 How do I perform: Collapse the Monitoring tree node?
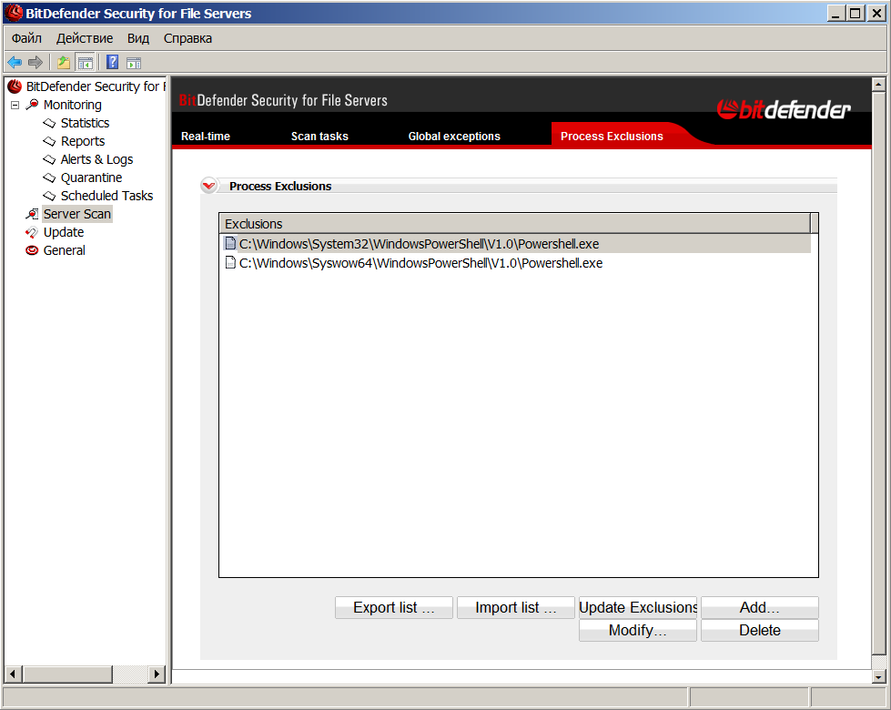tap(15, 105)
